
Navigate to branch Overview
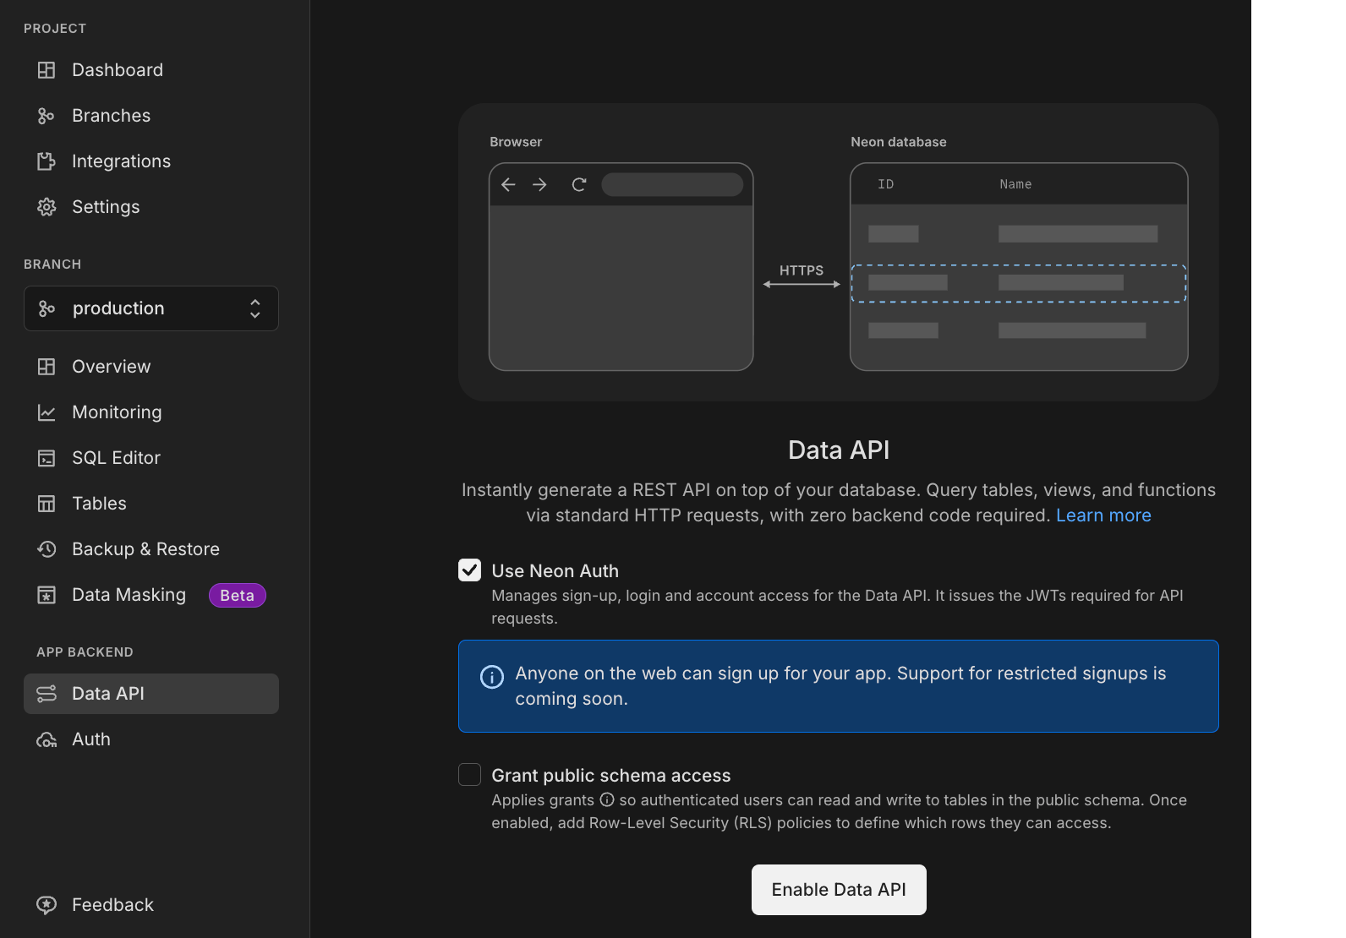151,367
